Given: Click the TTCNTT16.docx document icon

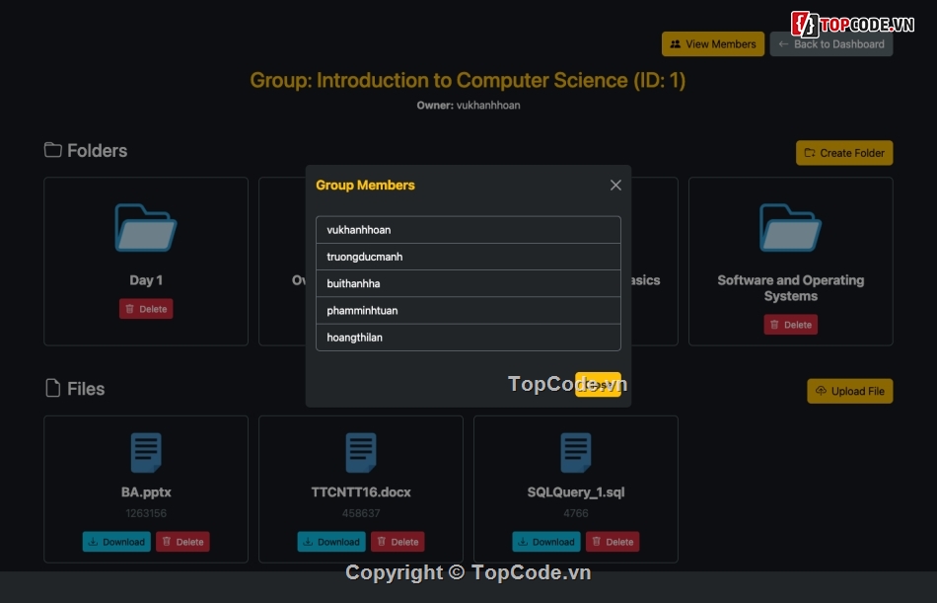Looking at the screenshot, I should click(361, 453).
